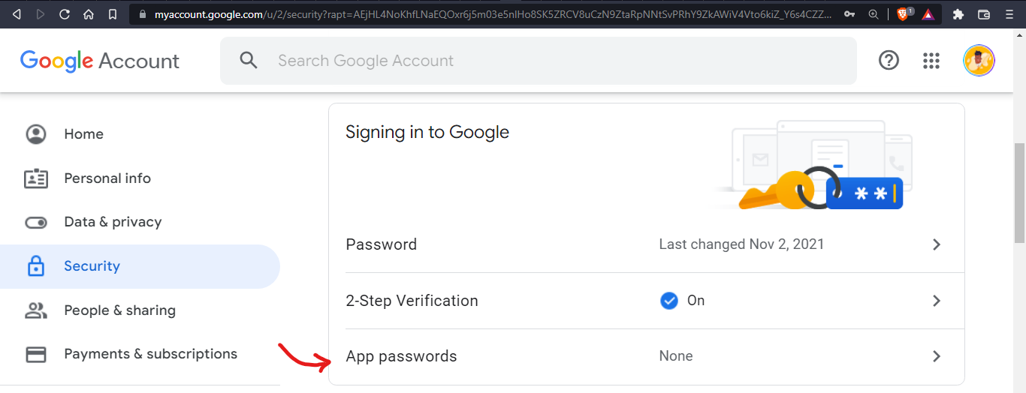Click the browser reload icon
This screenshot has width=1026, height=393.
coord(65,14)
